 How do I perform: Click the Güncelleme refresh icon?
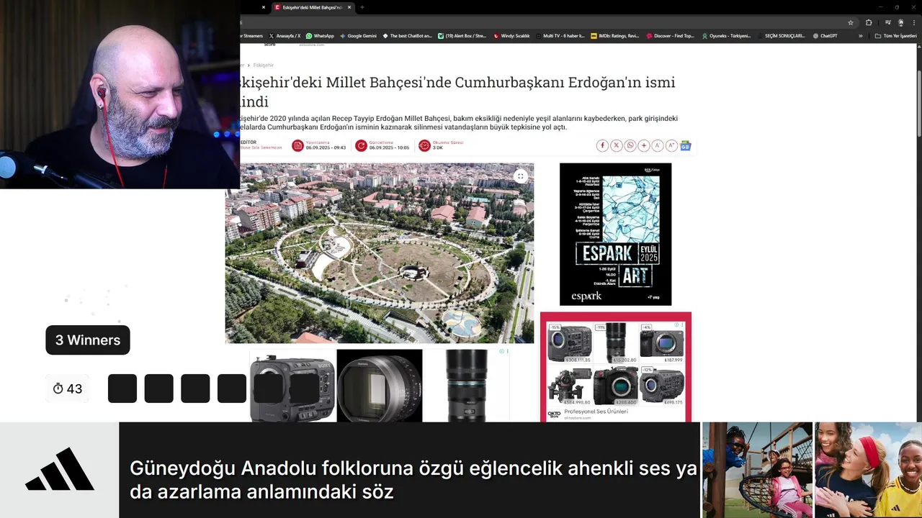point(361,145)
